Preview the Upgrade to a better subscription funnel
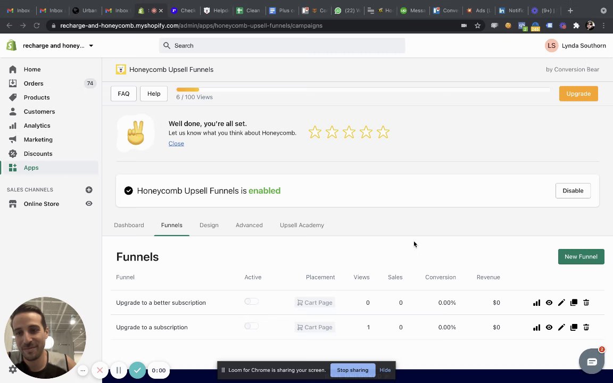Viewport: 613px width, 383px height. [549, 303]
